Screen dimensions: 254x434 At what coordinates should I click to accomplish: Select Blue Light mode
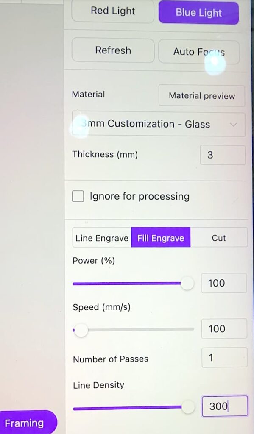(198, 13)
